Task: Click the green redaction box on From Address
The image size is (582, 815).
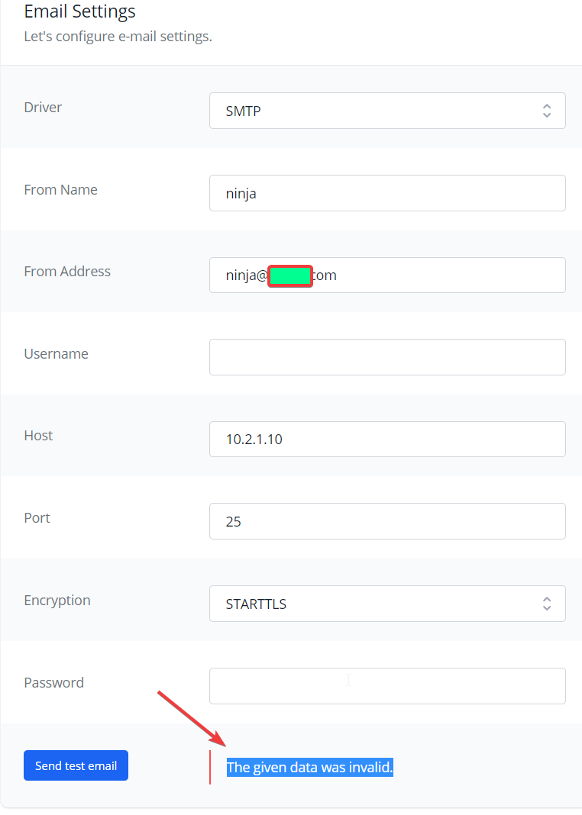Action: click(290, 275)
